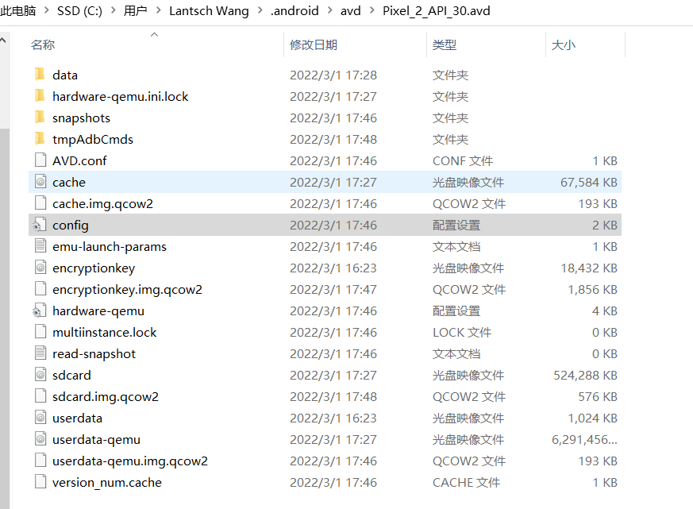Navigate to 此电脑 in the address bar
The width and height of the screenshot is (693, 509).
(20, 11)
